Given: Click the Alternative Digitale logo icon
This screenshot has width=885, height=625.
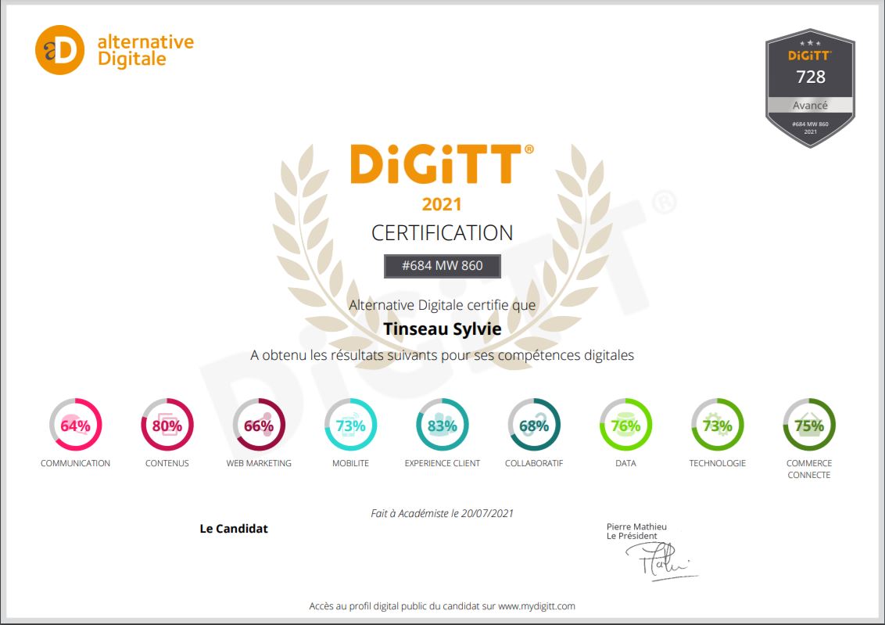Looking at the screenshot, I should click(59, 50).
